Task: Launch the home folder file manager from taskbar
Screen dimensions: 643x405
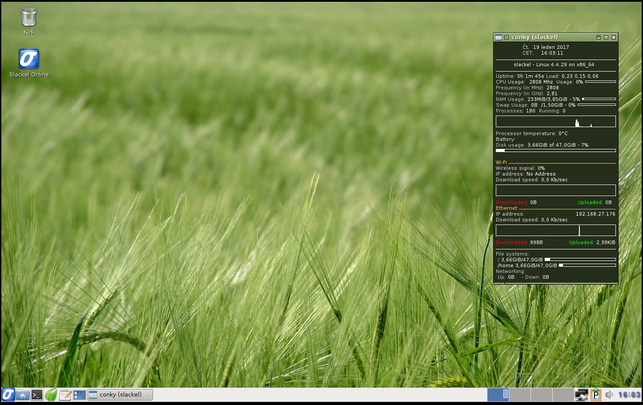Action: (23, 394)
